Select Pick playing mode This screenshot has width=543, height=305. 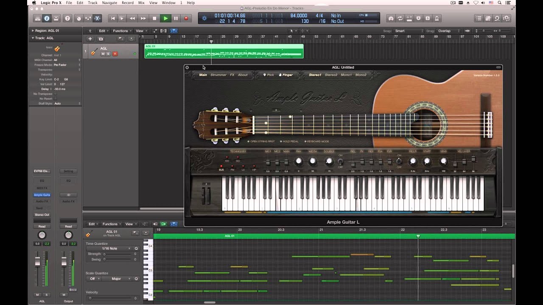coord(269,75)
